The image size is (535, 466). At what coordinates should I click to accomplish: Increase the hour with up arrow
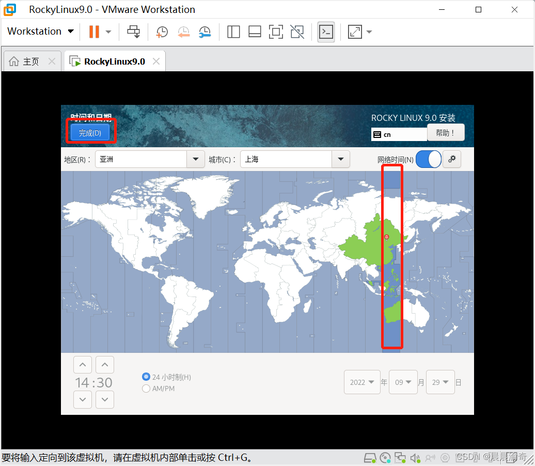83,365
